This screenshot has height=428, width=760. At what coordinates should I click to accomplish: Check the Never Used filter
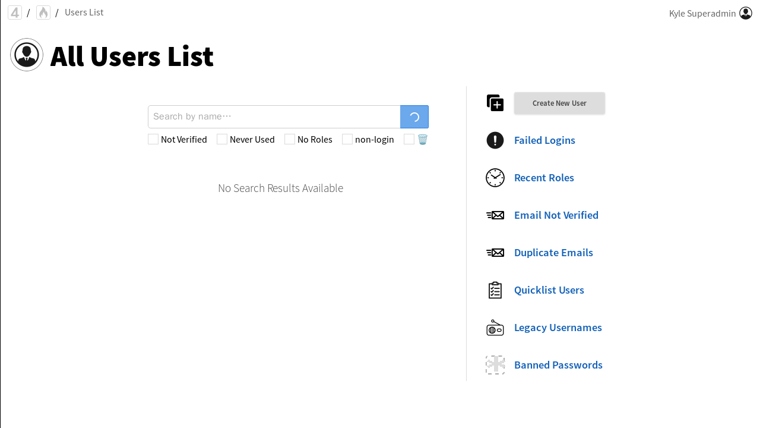(222, 139)
